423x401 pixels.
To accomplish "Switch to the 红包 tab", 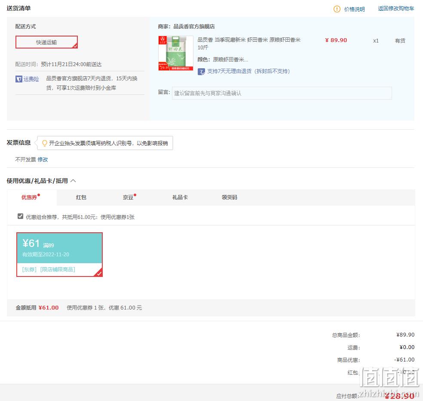I will [x=81, y=197].
